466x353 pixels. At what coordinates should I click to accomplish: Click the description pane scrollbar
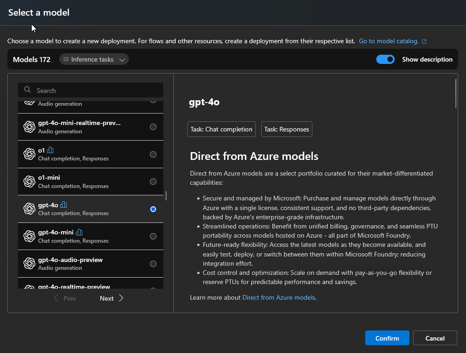[x=455, y=93]
